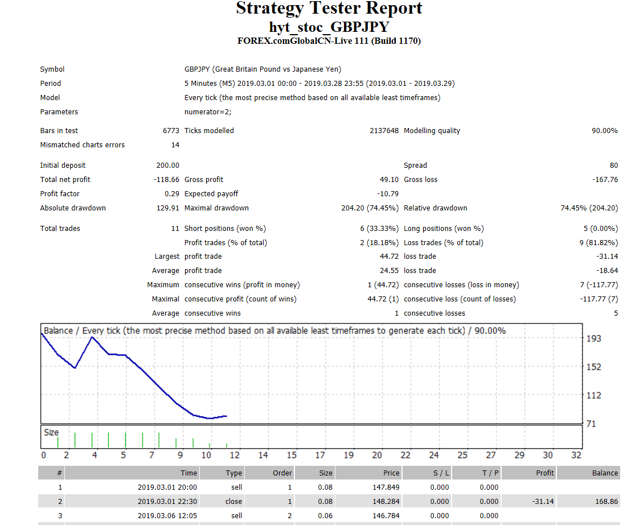
Task: Click the Gross loss value '-167.76'
Action: tap(605, 180)
